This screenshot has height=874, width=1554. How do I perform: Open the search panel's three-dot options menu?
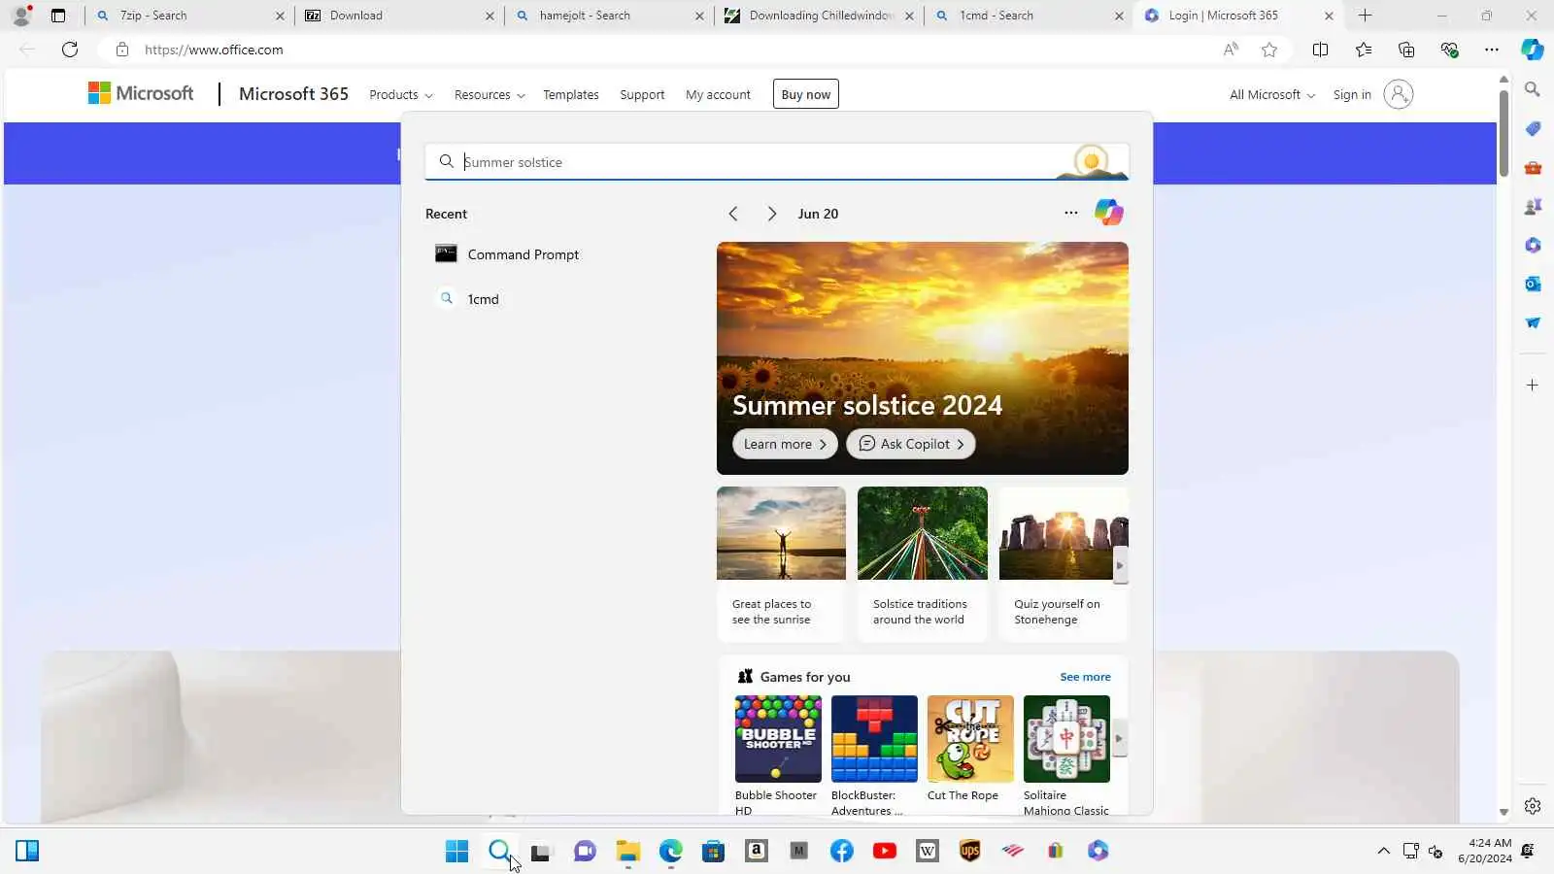[x=1070, y=213]
